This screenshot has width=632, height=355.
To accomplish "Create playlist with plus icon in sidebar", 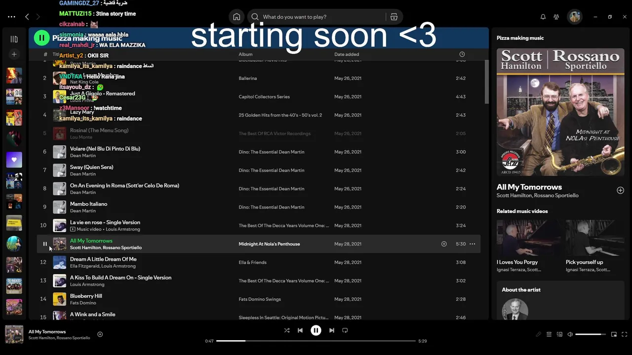I will tap(14, 54).
